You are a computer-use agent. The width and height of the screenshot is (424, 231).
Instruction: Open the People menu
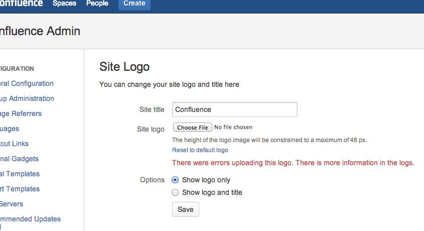tap(97, 4)
